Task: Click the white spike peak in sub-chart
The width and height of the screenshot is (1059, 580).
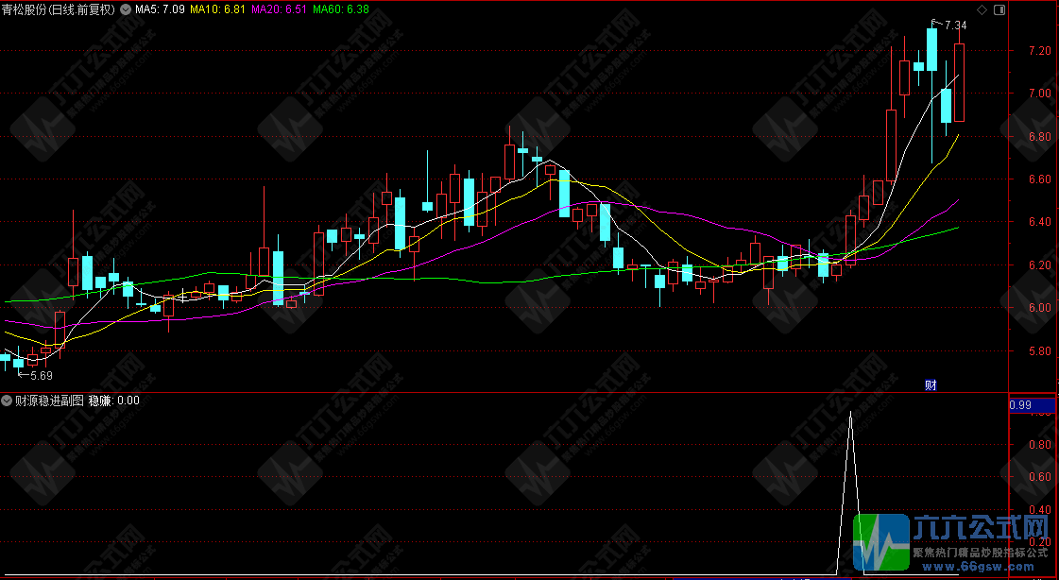Action: point(851,414)
